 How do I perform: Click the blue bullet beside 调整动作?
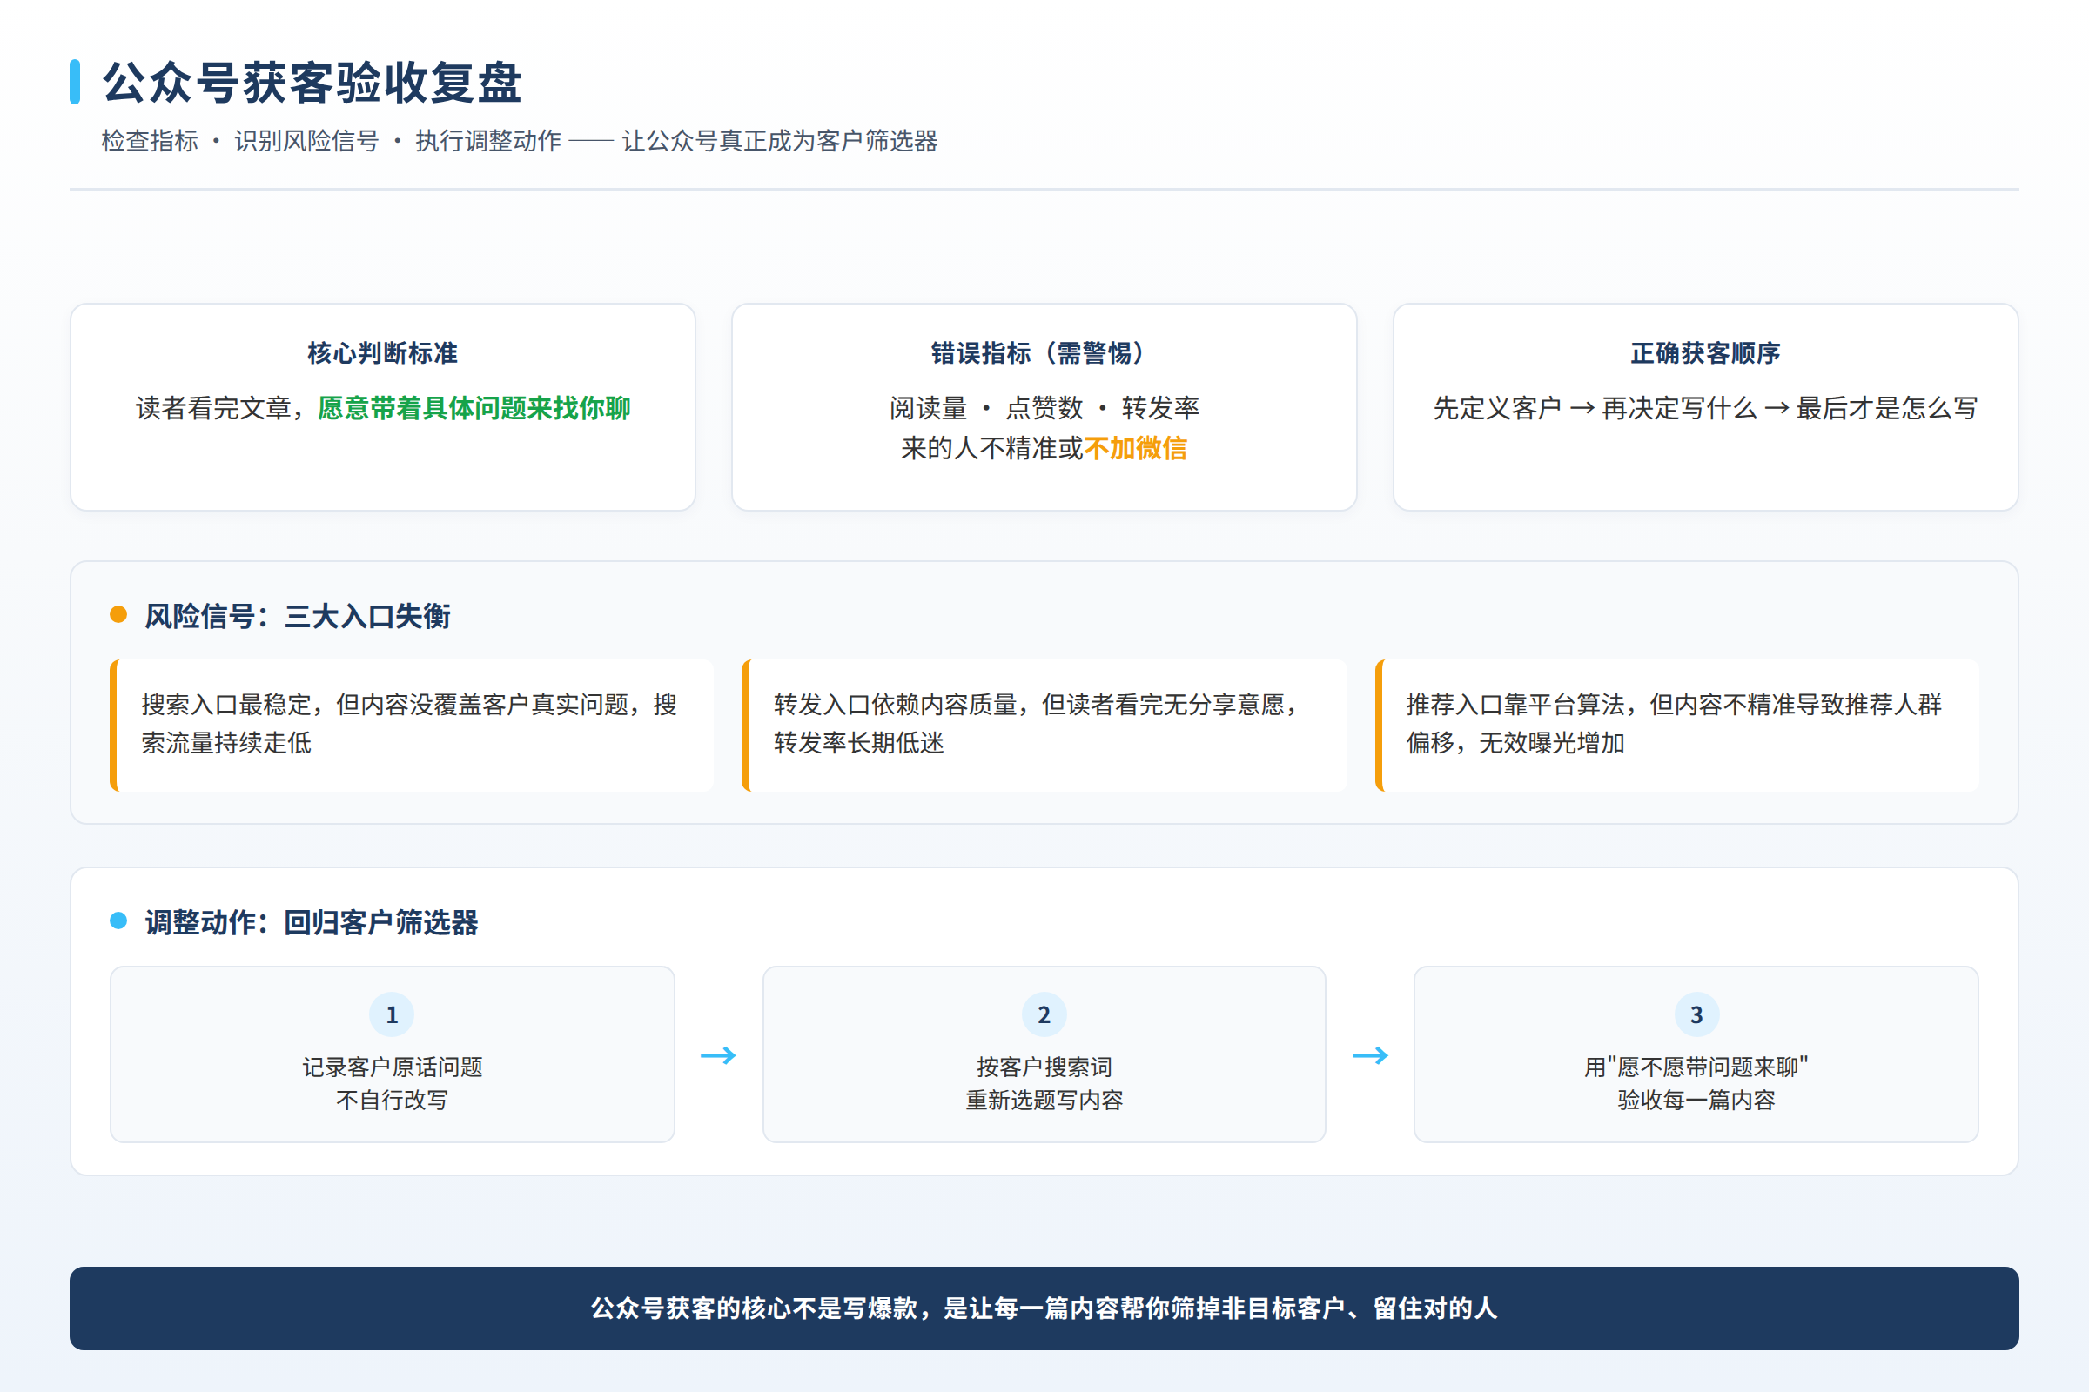[118, 920]
